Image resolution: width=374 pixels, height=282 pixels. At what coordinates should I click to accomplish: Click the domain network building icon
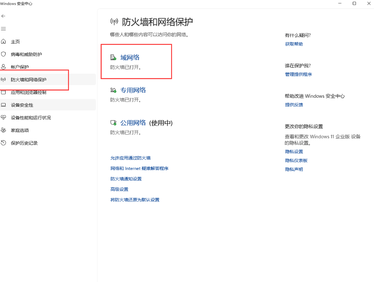click(113, 57)
